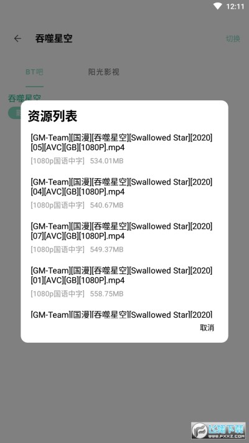This screenshot has width=249, height=443.
Task: Tap the Wi-Fi status bar icon
Action: [x=218, y=6]
